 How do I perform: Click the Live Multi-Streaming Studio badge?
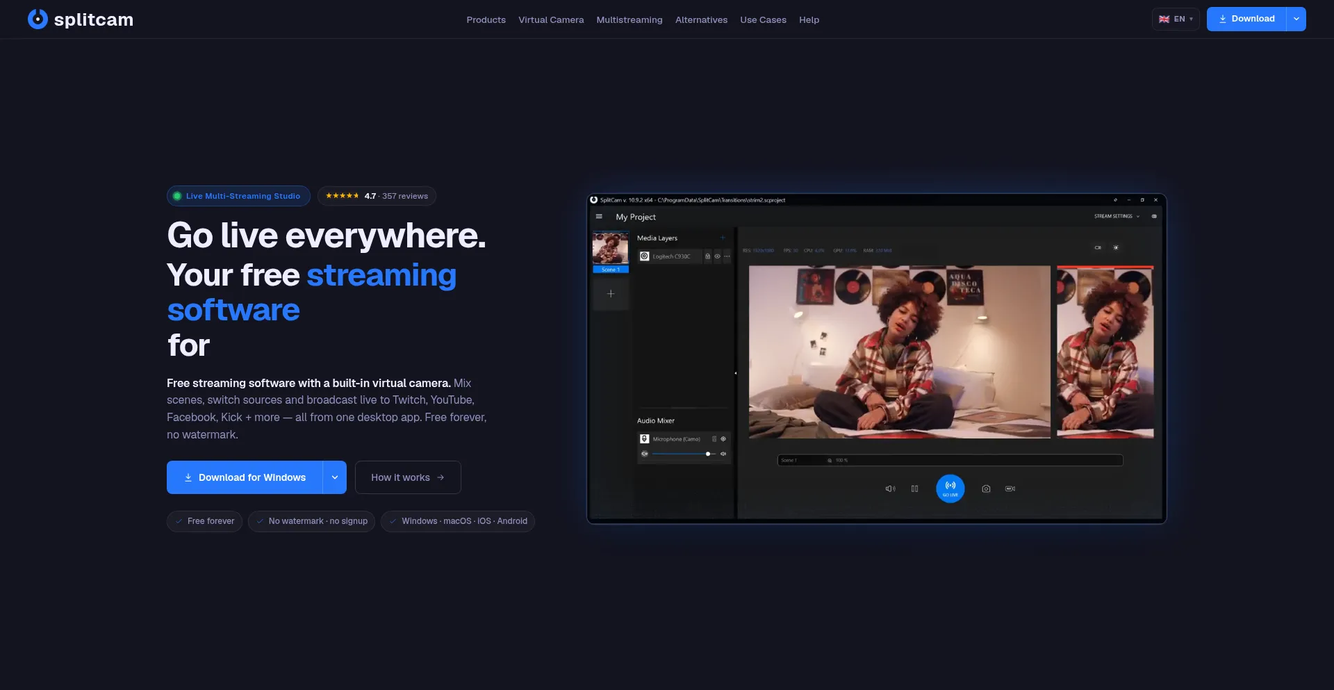click(237, 196)
